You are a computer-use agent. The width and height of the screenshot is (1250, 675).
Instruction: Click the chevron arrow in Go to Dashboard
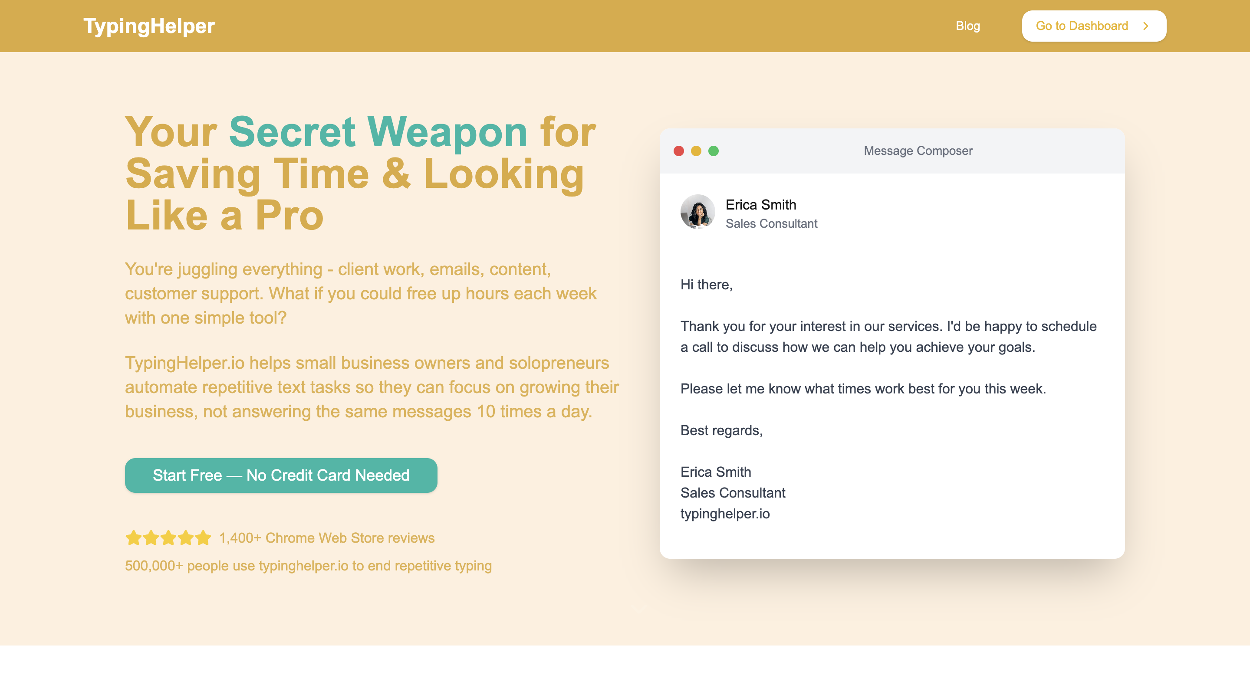(1146, 26)
